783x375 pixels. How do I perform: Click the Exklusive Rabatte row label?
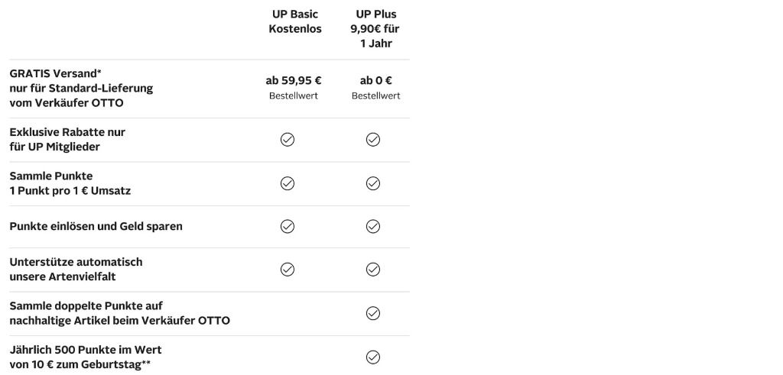[x=67, y=140]
